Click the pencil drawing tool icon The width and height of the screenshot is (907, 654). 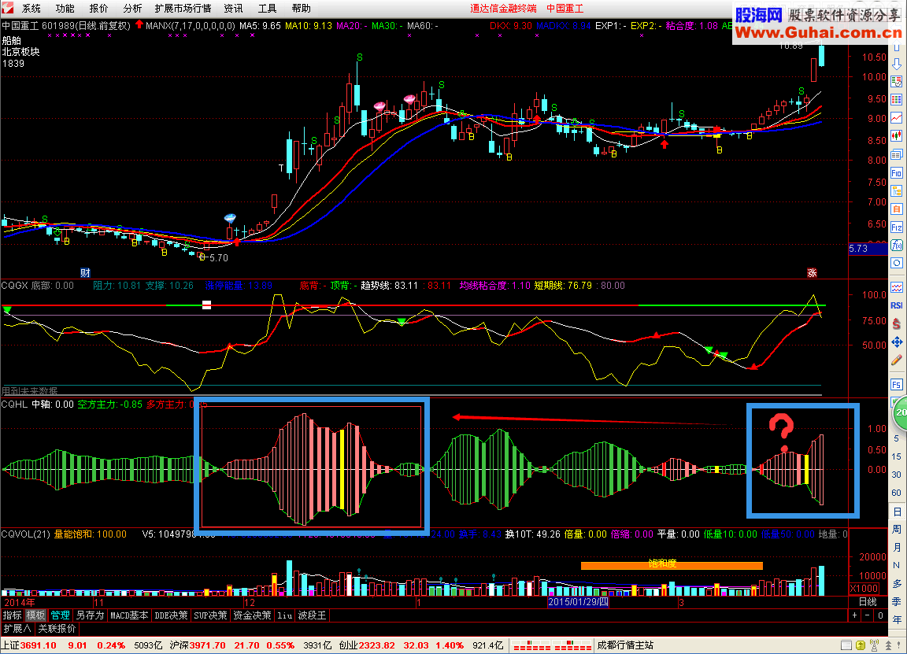[x=897, y=360]
